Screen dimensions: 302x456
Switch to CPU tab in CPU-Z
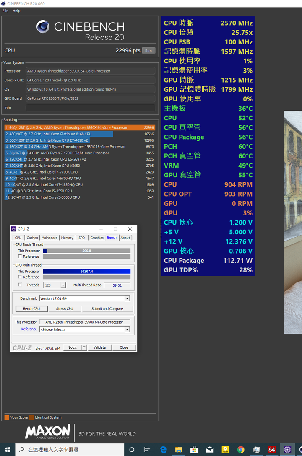click(x=18, y=238)
